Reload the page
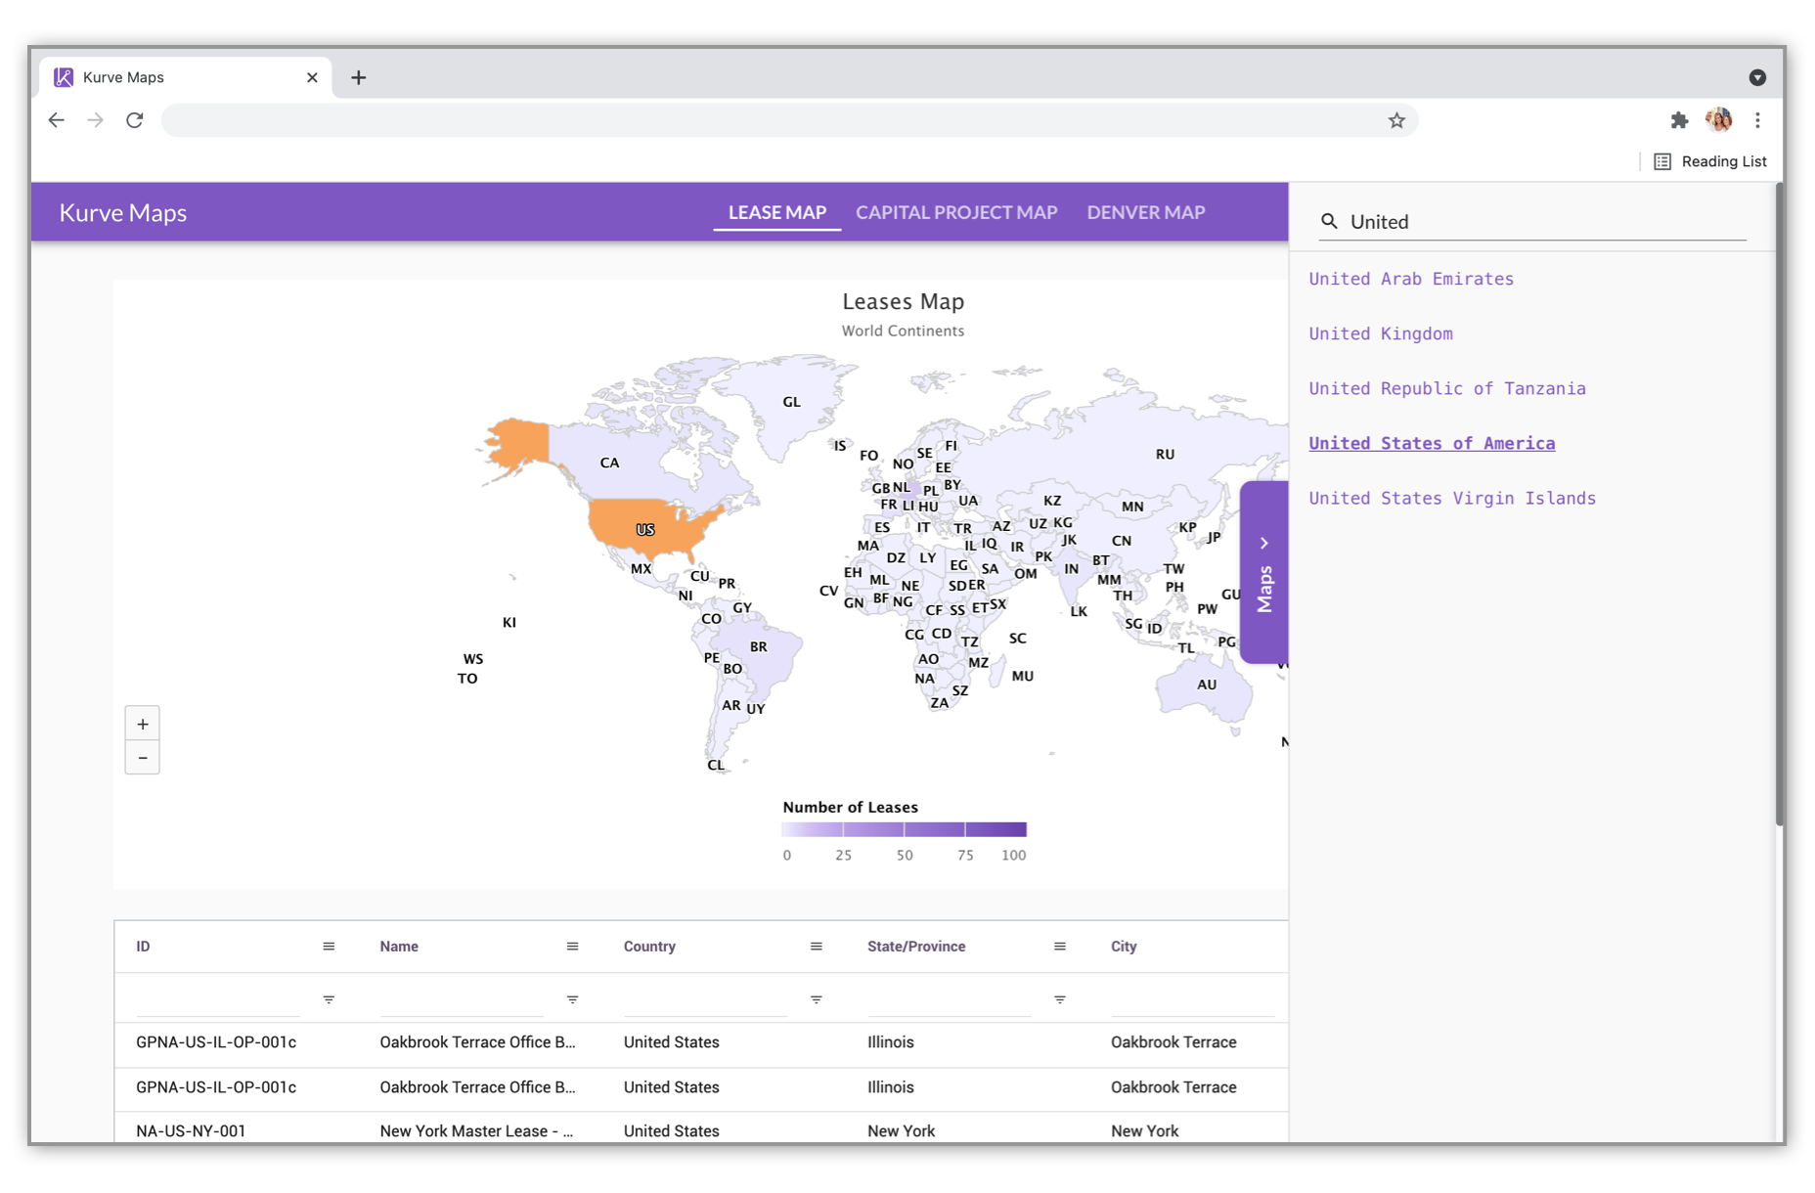 tap(135, 120)
